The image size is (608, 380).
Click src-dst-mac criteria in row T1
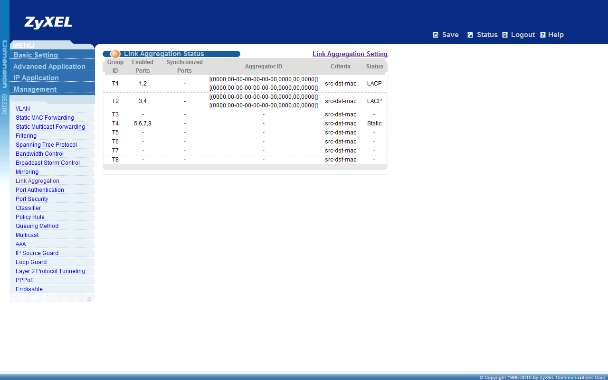[x=341, y=84]
